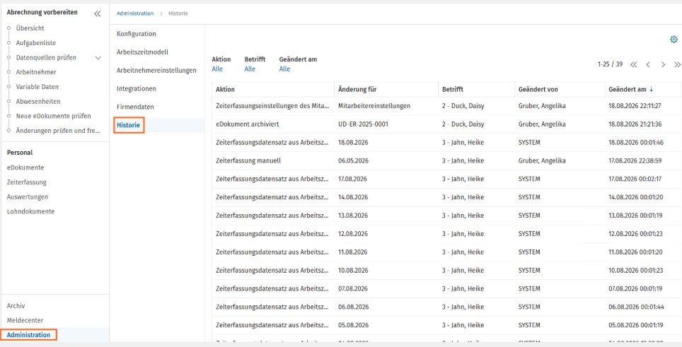Click timestamp 13.08.2026 00:01:19
Image resolution: width=682 pixels, height=347 pixels.
[x=635, y=216]
